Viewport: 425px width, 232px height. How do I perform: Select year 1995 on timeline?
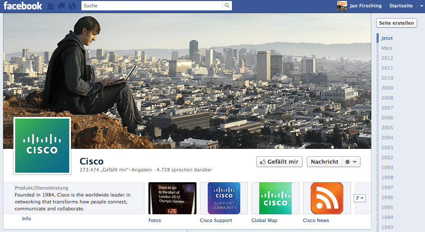click(x=387, y=208)
